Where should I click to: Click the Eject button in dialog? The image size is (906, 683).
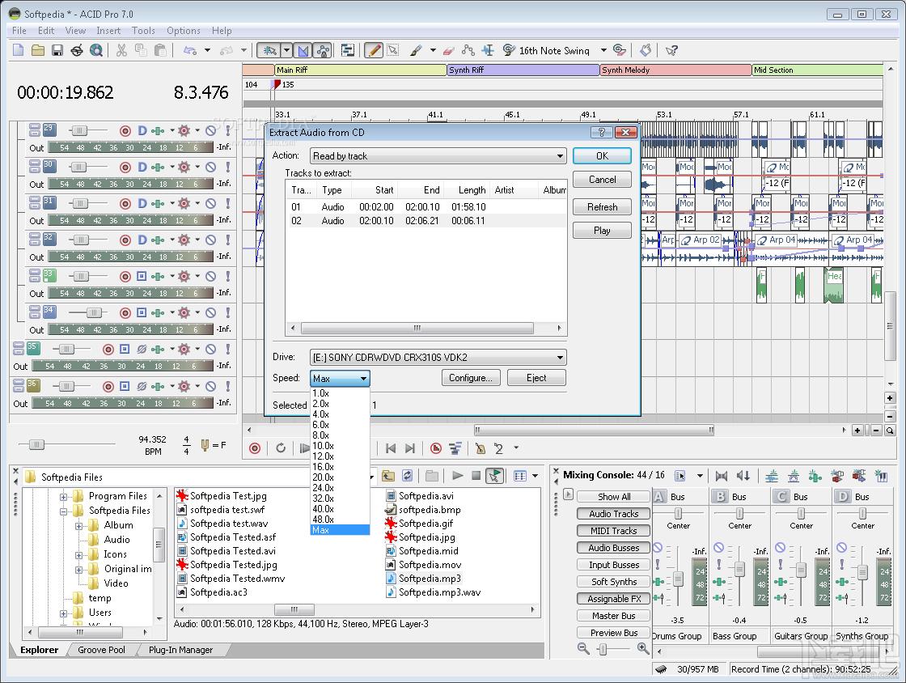pyautogui.click(x=536, y=378)
